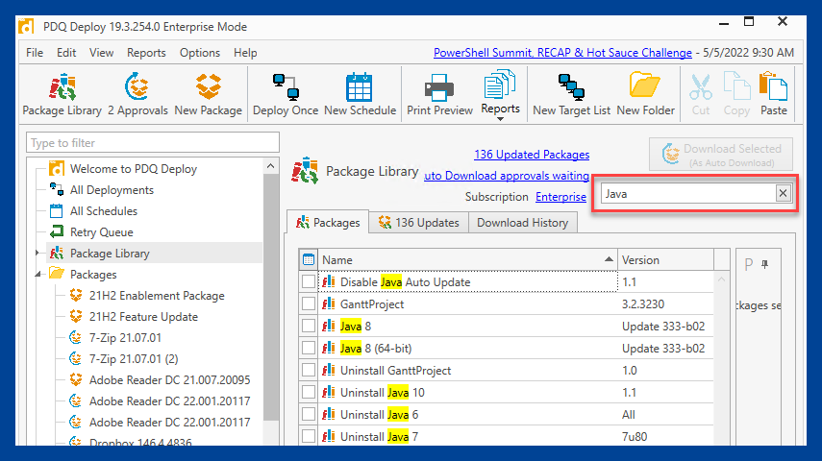Tick the Disable Java Auto Update checkbox

point(309,281)
